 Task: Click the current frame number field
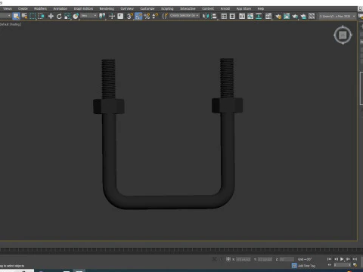343,265
